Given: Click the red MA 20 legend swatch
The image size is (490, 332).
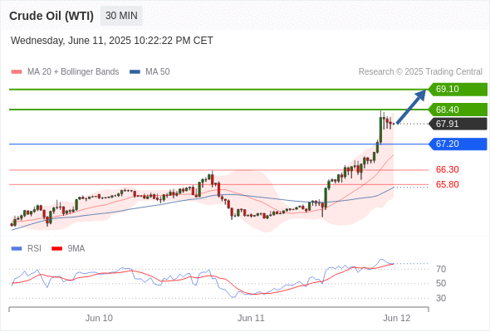Looking at the screenshot, I should click(x=17, y=72).
